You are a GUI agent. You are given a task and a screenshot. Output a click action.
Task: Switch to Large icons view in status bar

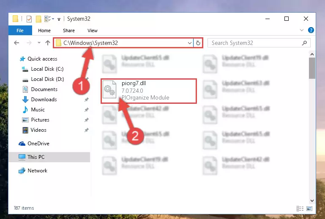click(x=309, y=208)
